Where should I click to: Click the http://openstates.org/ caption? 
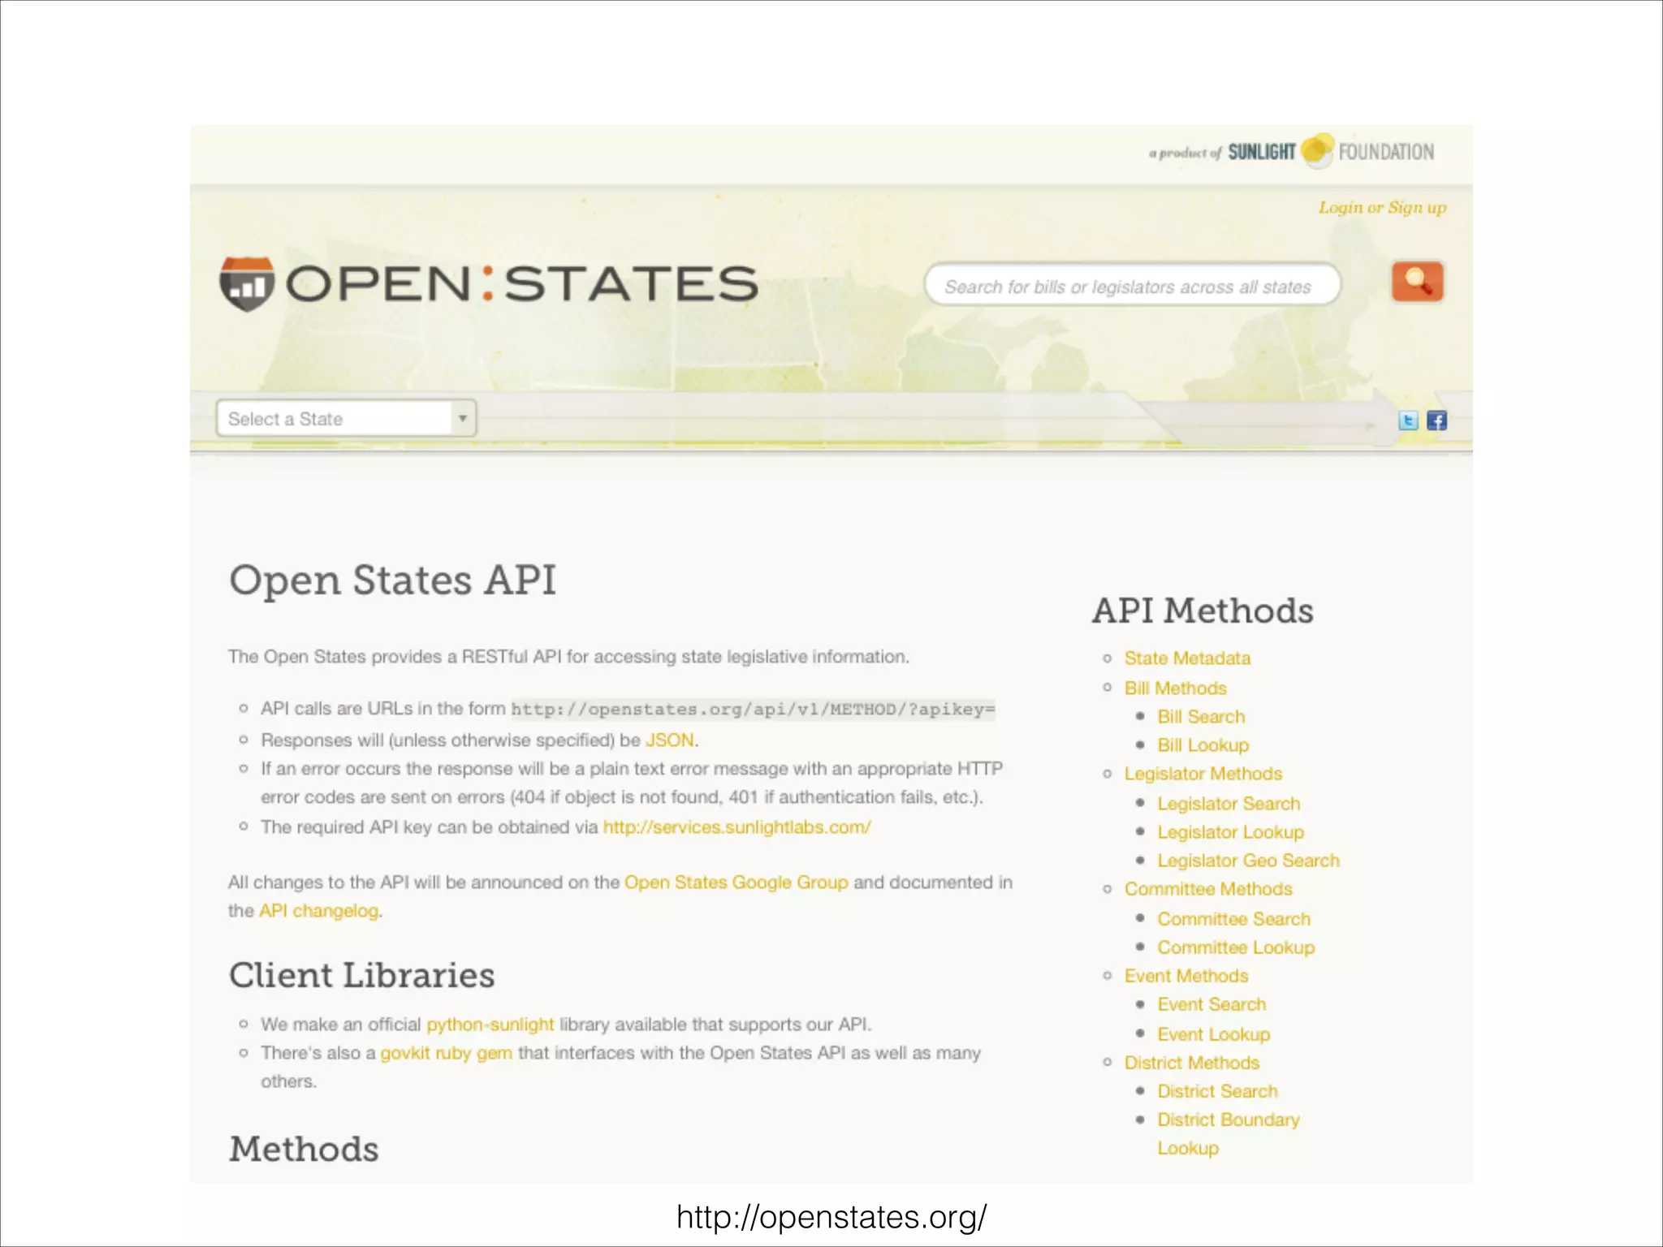831,1217
